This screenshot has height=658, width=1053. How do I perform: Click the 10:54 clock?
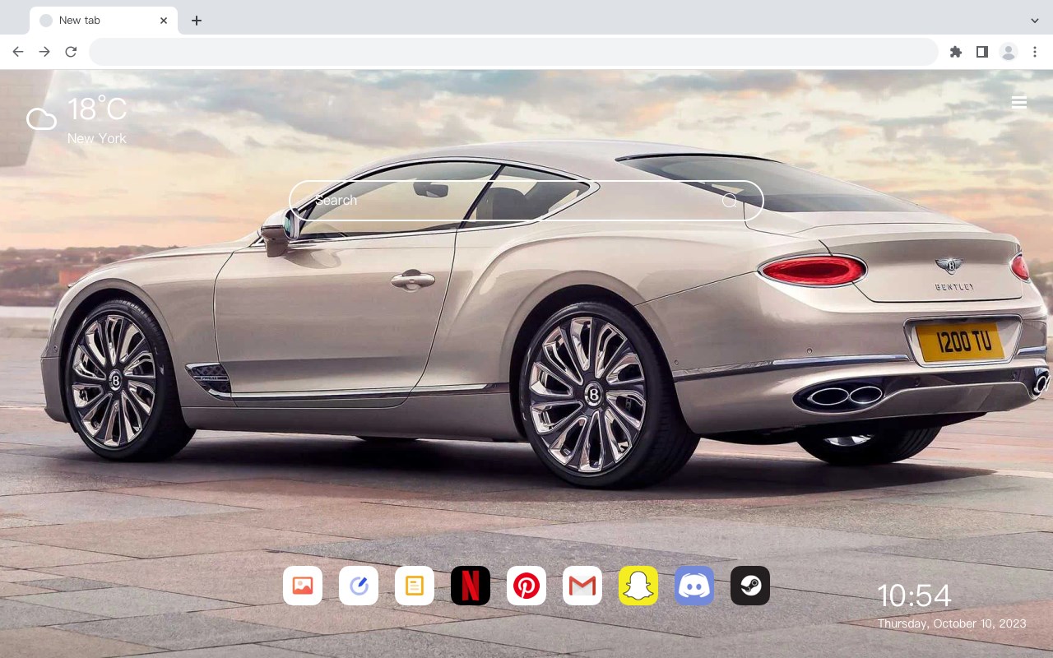(914, 595)
